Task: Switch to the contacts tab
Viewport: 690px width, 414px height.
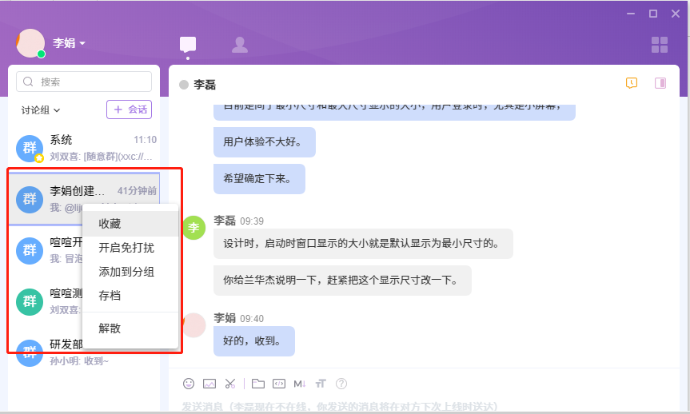Action: pos(239,45)
